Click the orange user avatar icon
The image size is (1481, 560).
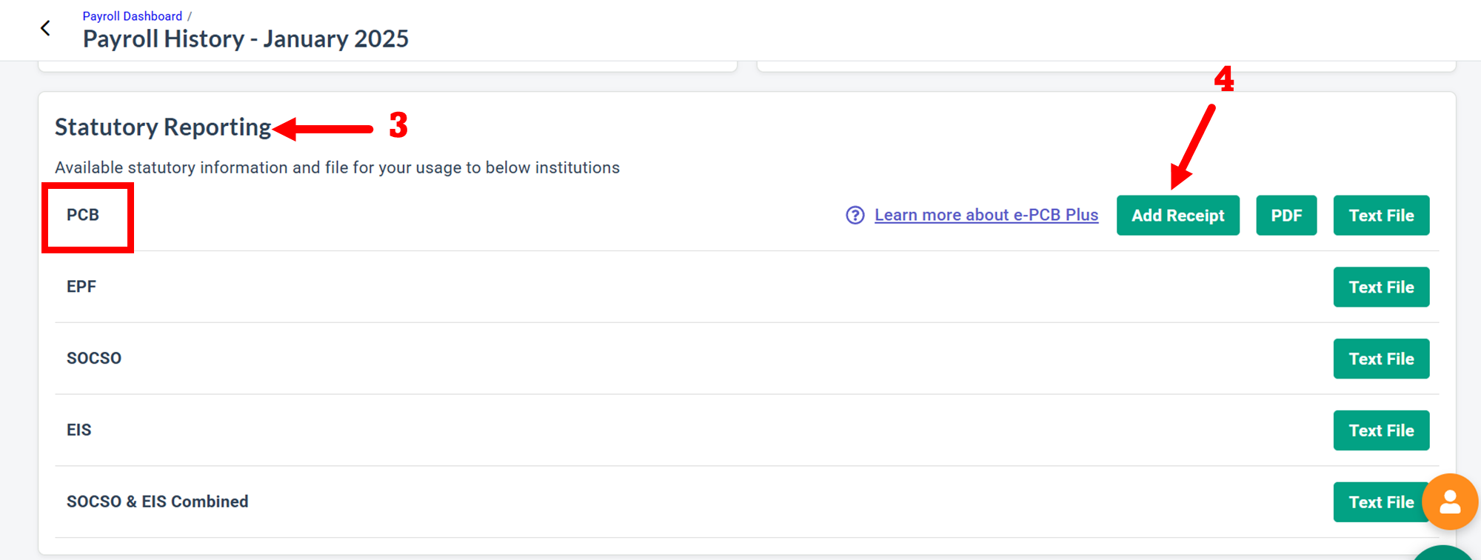[1449, 502]
